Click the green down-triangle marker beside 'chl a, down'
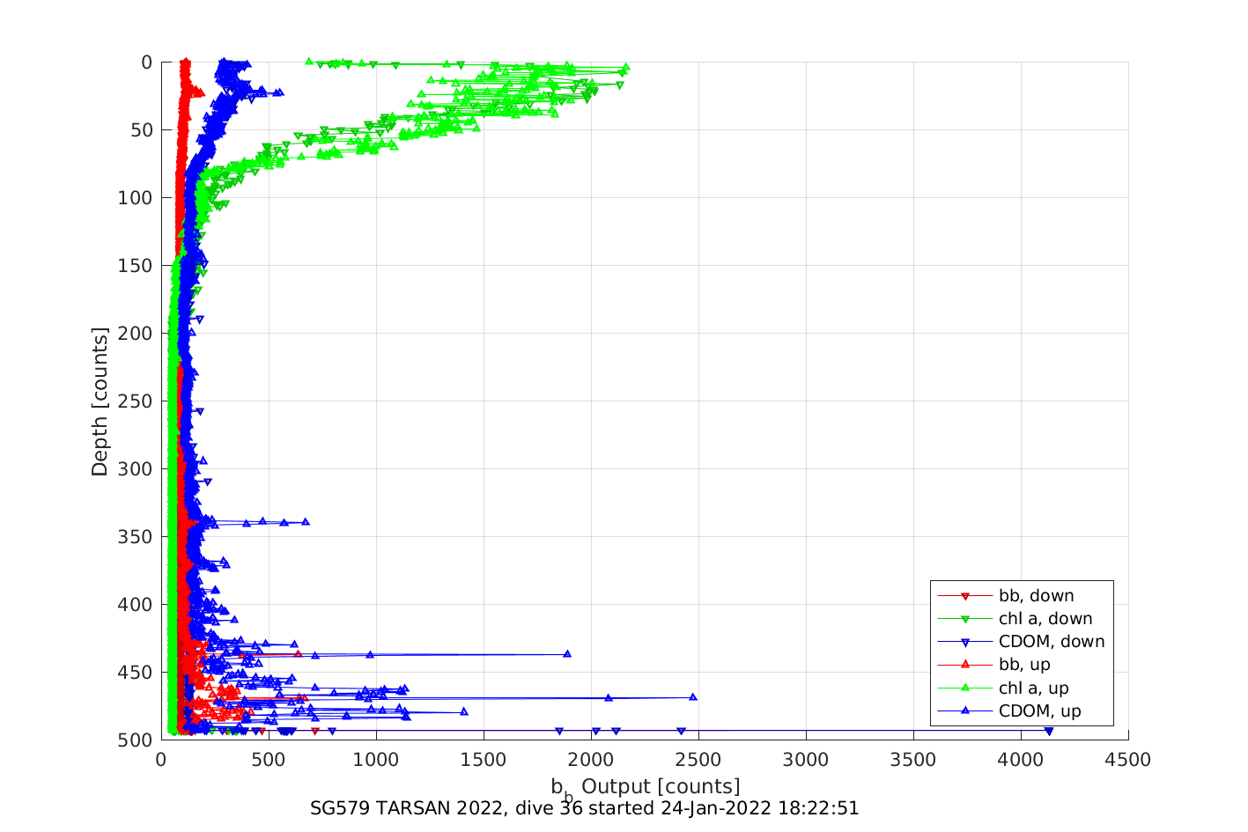The height and width of the screenshot is (832, 1248). (964, 619)
